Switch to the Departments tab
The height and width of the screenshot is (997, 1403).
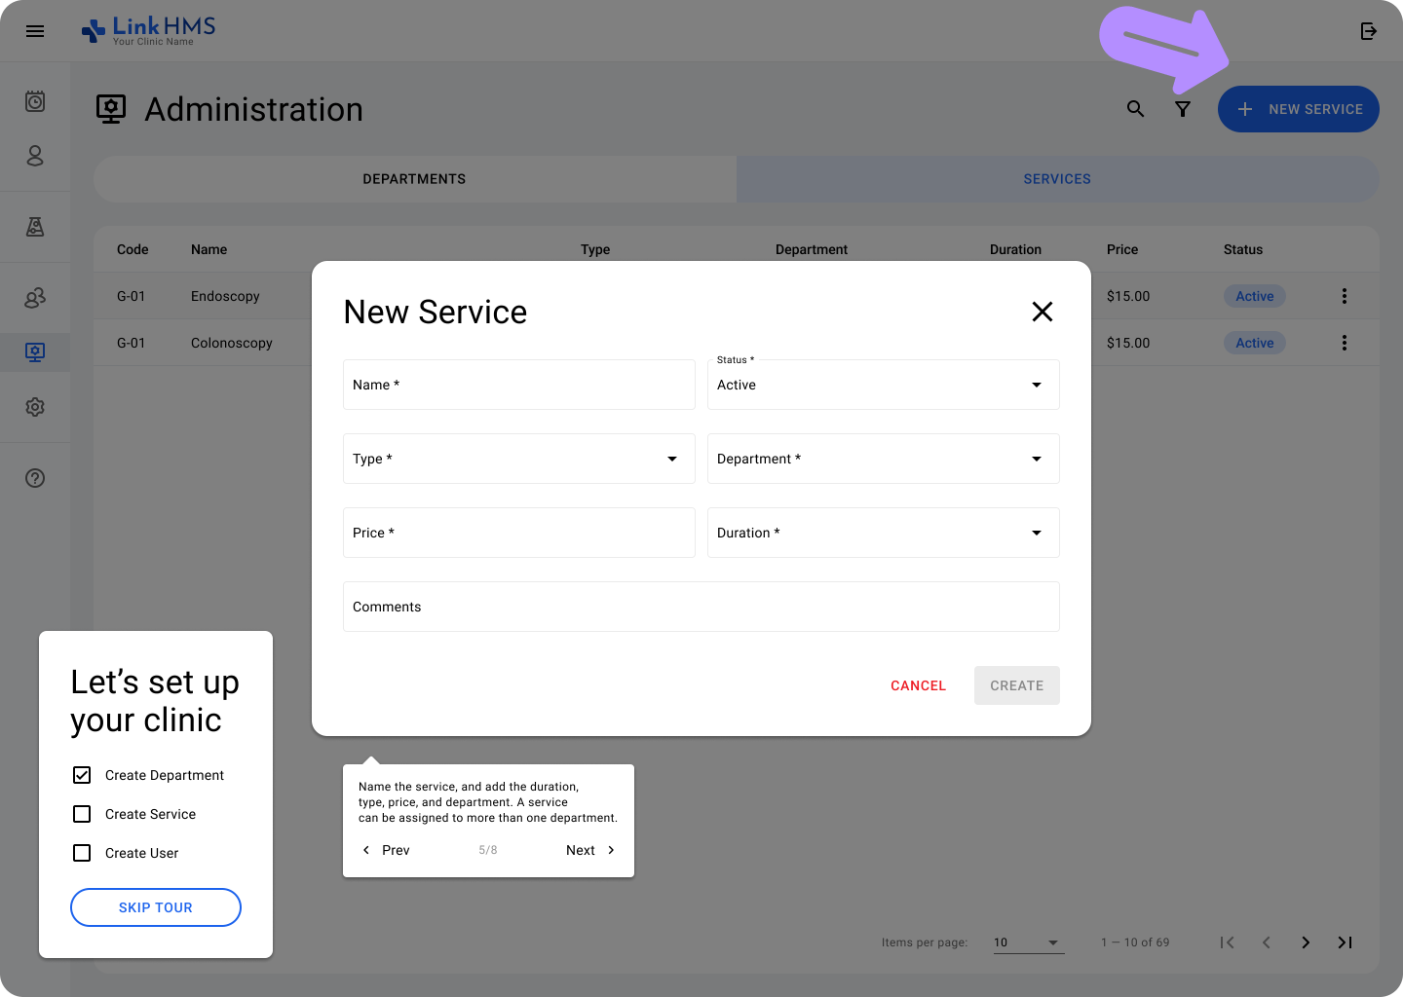point(414,179)
